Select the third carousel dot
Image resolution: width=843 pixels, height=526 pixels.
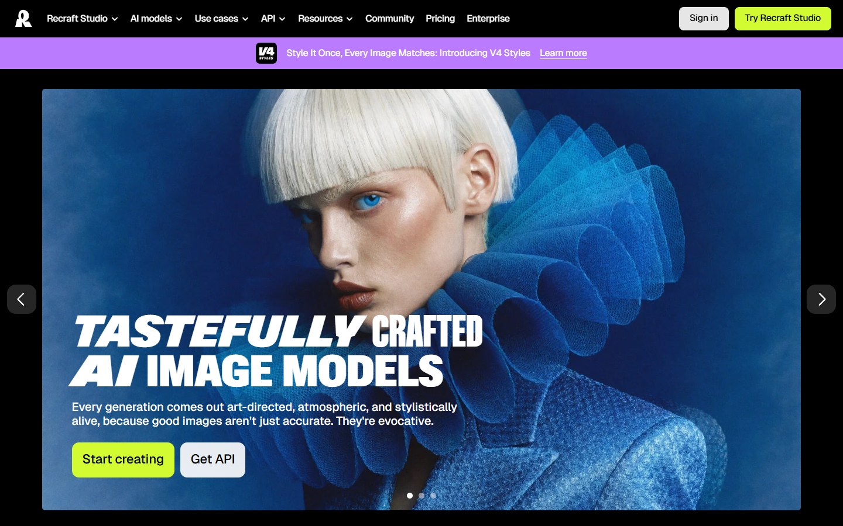pos(433,496)
